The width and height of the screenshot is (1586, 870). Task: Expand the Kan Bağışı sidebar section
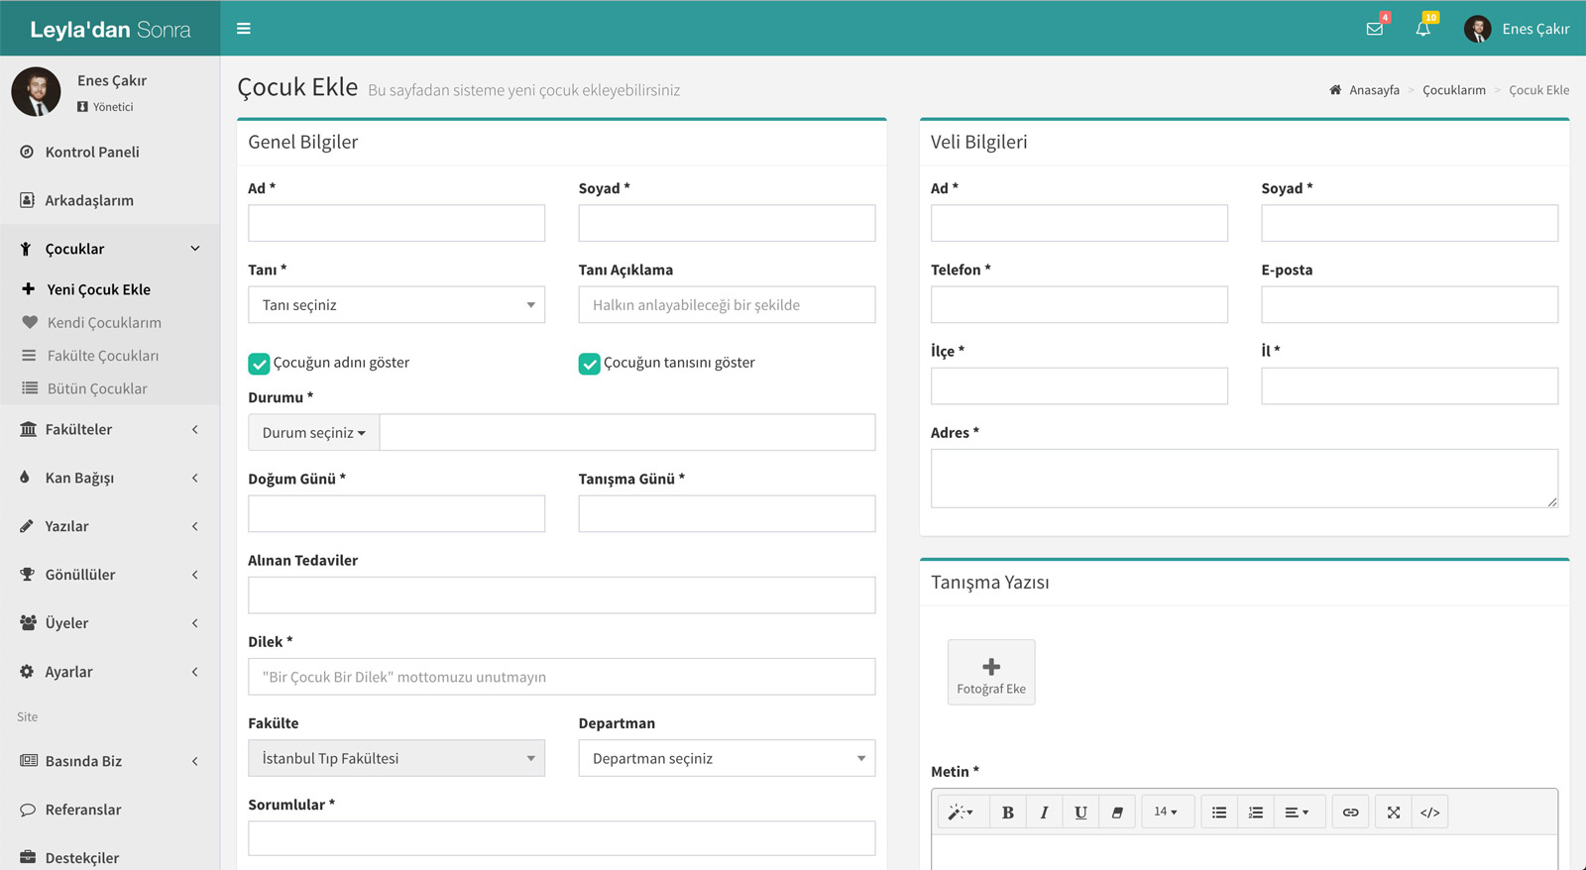(110, 478)
